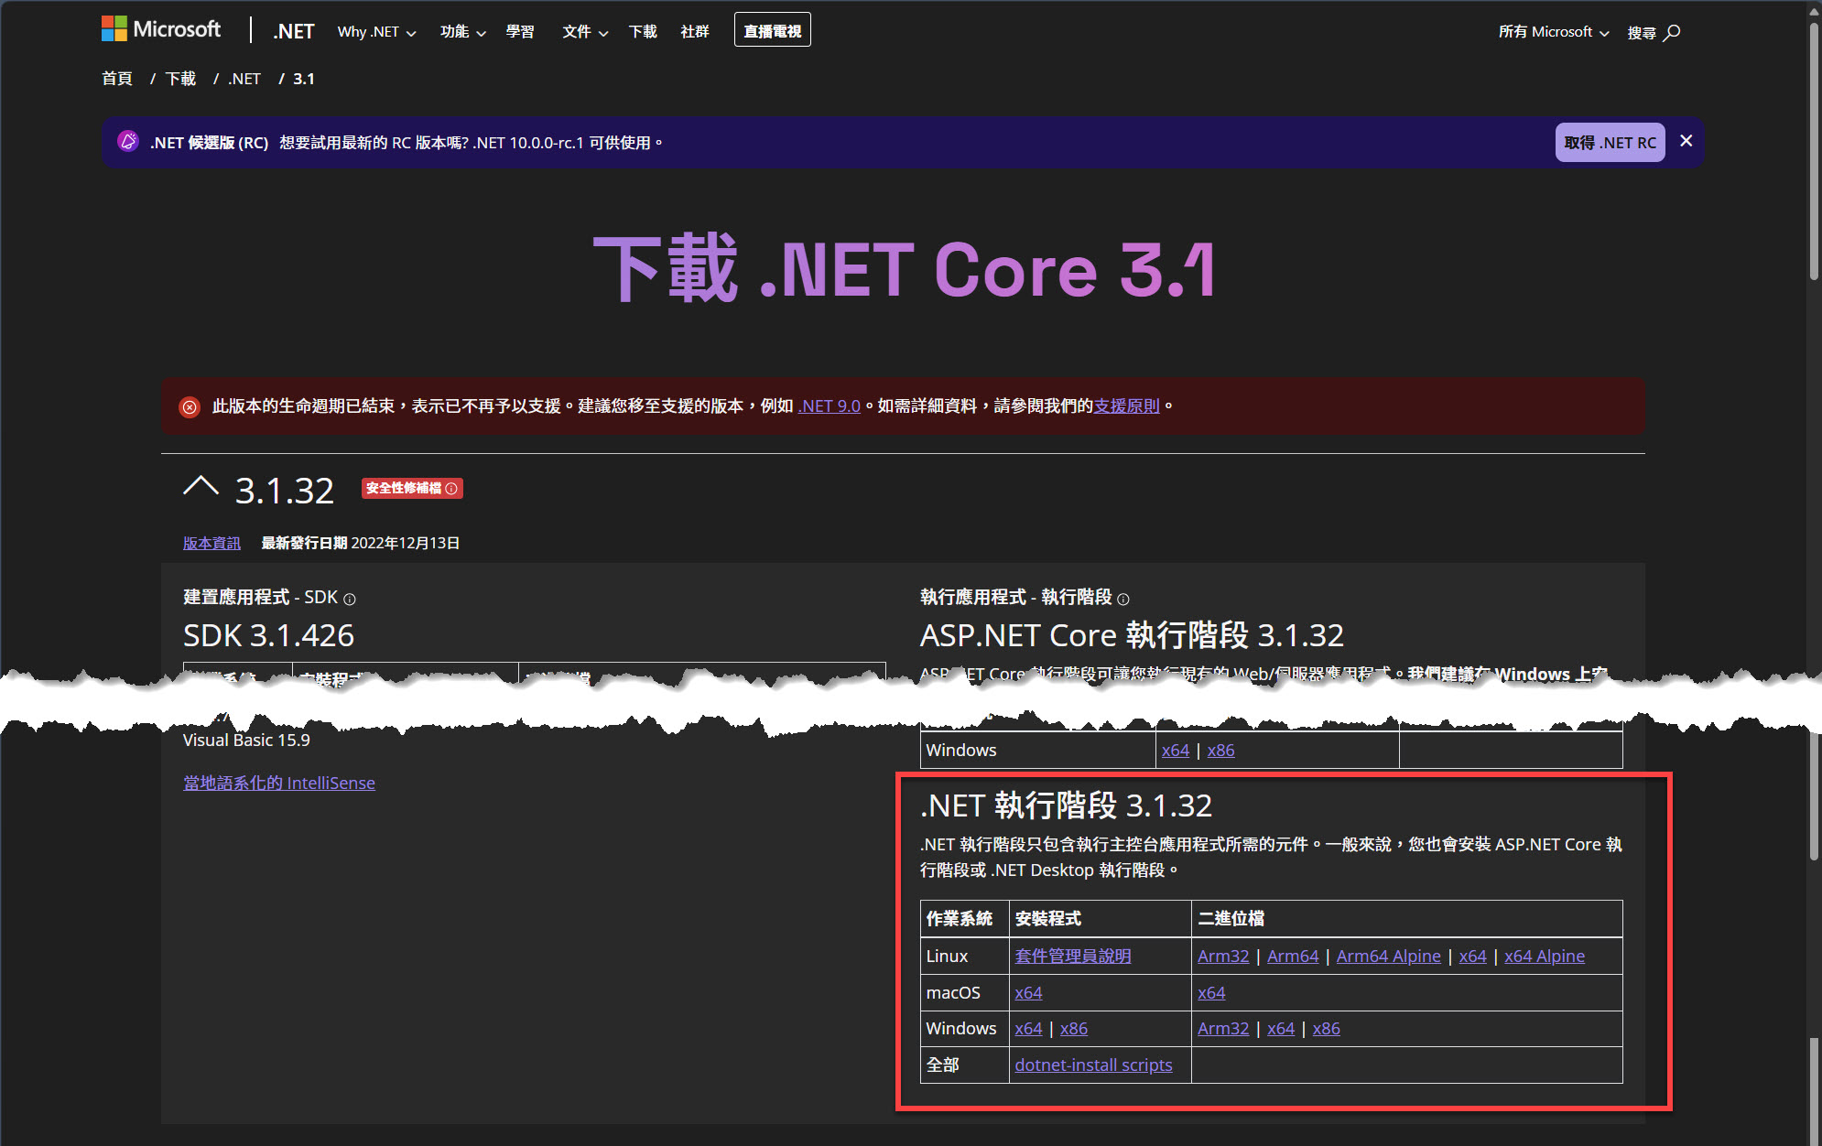Download Linux Arm64 Alpine runtime binary
The height and width of the screenshot is (1146, 1822).
coord(1388,956)
